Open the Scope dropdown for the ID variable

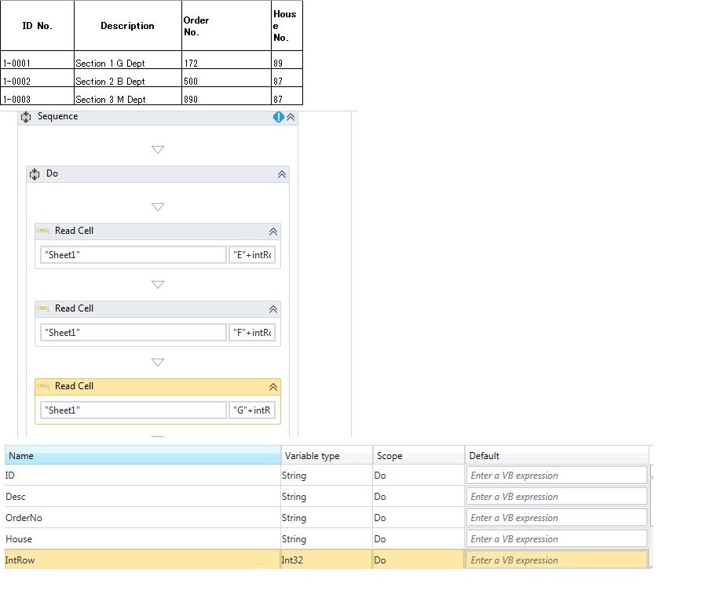coord(417,475)
